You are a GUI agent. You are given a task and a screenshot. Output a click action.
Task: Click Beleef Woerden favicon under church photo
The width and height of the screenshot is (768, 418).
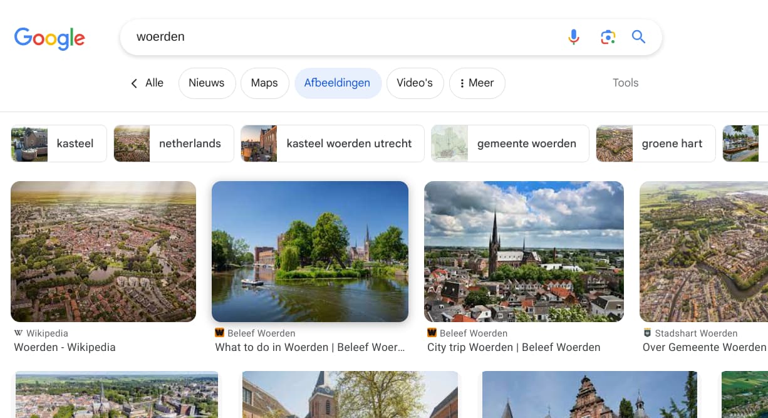(x=432, y=333)
